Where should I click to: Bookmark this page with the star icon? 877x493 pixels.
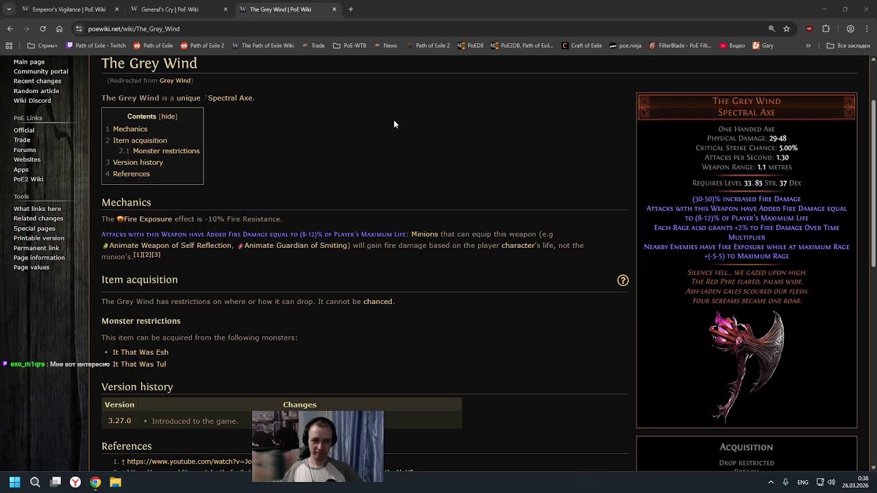pyautogui.click(x=787, y=29)
